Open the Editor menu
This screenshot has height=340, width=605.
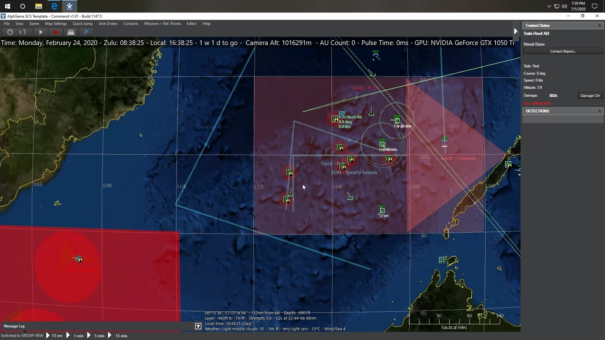192,24
